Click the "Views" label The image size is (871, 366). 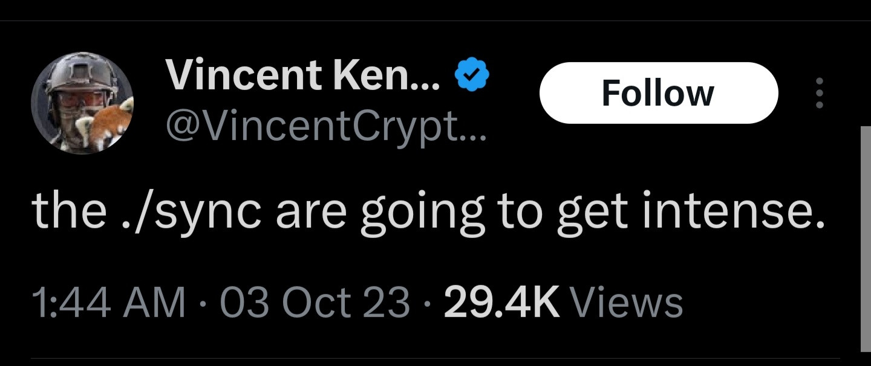tap(626, 302)
